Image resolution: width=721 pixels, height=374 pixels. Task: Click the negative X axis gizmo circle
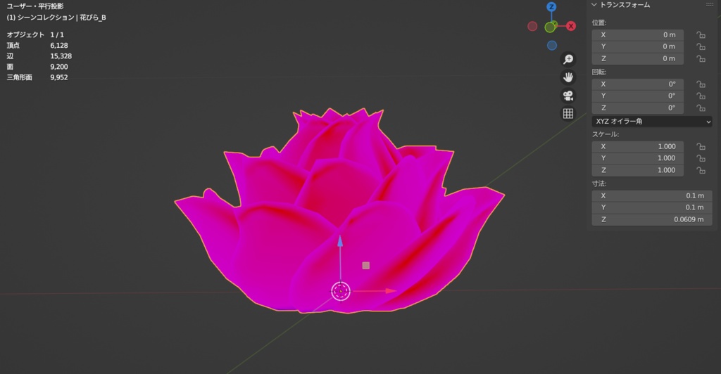point(532,27)
